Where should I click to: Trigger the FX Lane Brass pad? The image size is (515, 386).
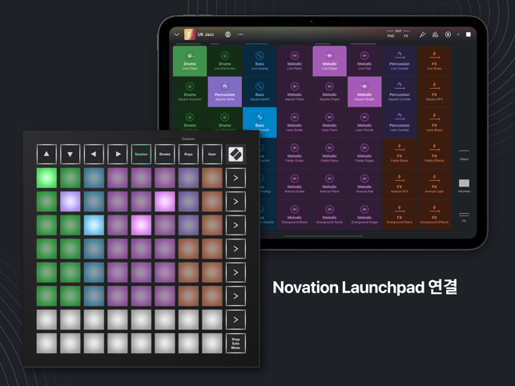click(x=434, y=123)
